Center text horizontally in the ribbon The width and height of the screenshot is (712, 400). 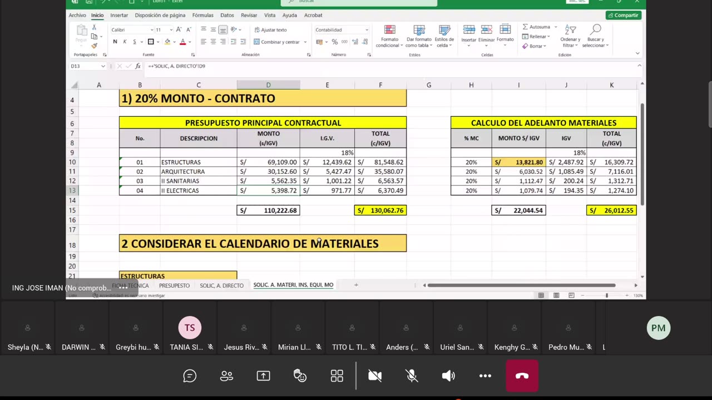click(x=213, y=42)
